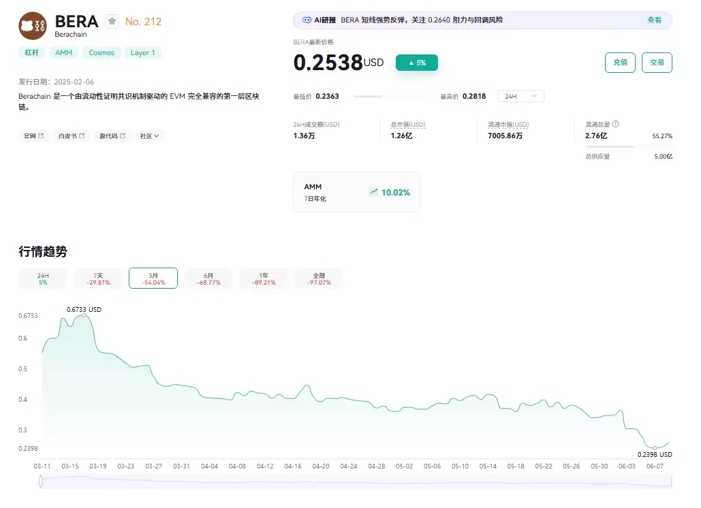Image resolution: width=701 pixels, height=508 pixels.
Task: Open 白皮书 whitepaper link
Action: 72,136
